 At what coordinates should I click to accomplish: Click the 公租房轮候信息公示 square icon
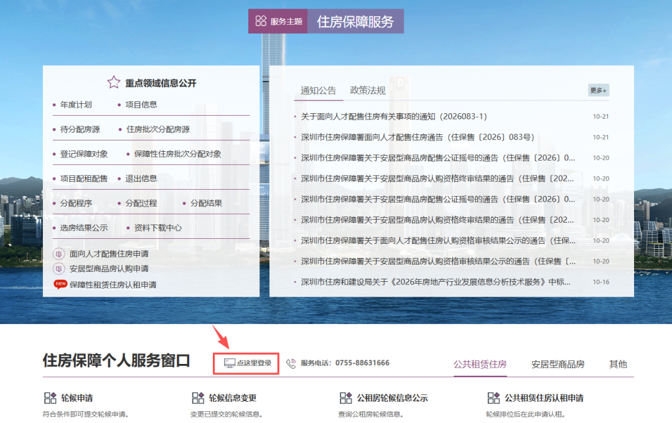[346, 397]
